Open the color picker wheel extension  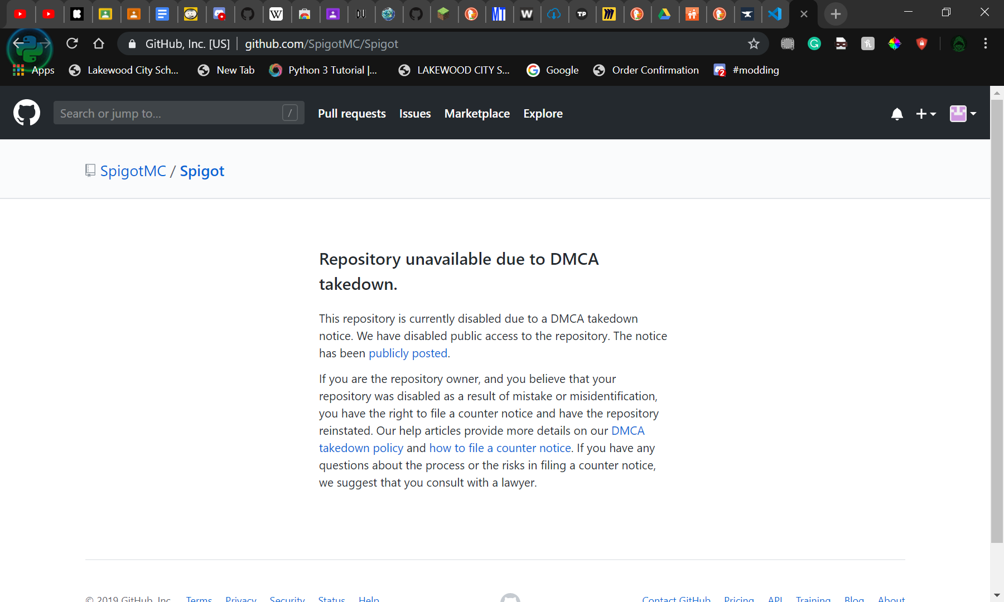tap(895, 43)
